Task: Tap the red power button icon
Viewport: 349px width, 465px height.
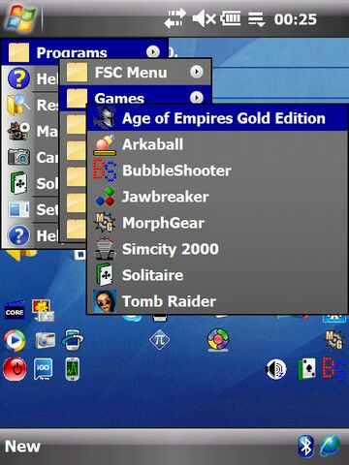Action: coord(15,369)
